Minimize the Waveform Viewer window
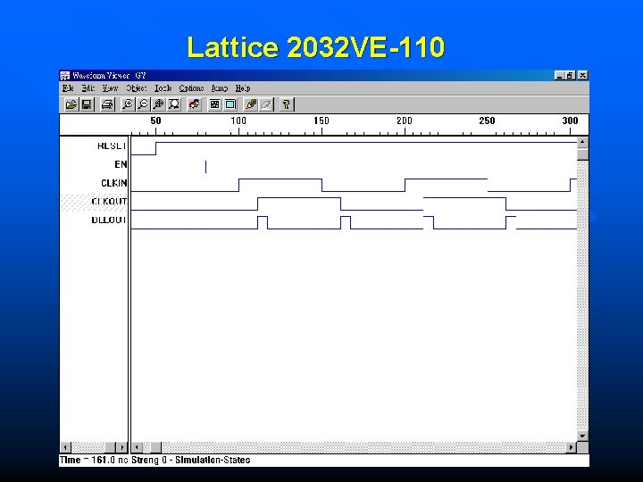The width and height of the screenshot is (643, 482). (560, 75)
